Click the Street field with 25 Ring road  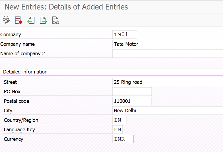tap(167, 82)
